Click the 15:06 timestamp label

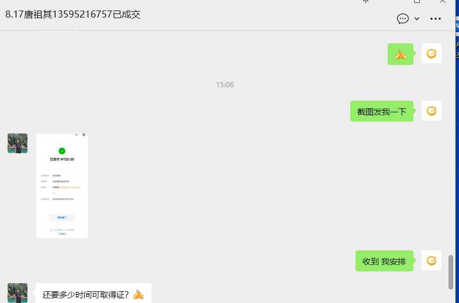click(x=225, y=85)
